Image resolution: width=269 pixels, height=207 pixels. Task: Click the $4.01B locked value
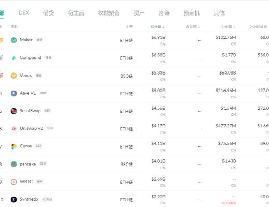point(158,161)
